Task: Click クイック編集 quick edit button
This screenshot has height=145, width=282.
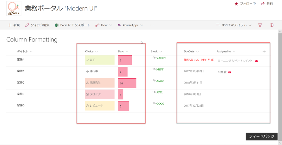Action: pos(37,25)
